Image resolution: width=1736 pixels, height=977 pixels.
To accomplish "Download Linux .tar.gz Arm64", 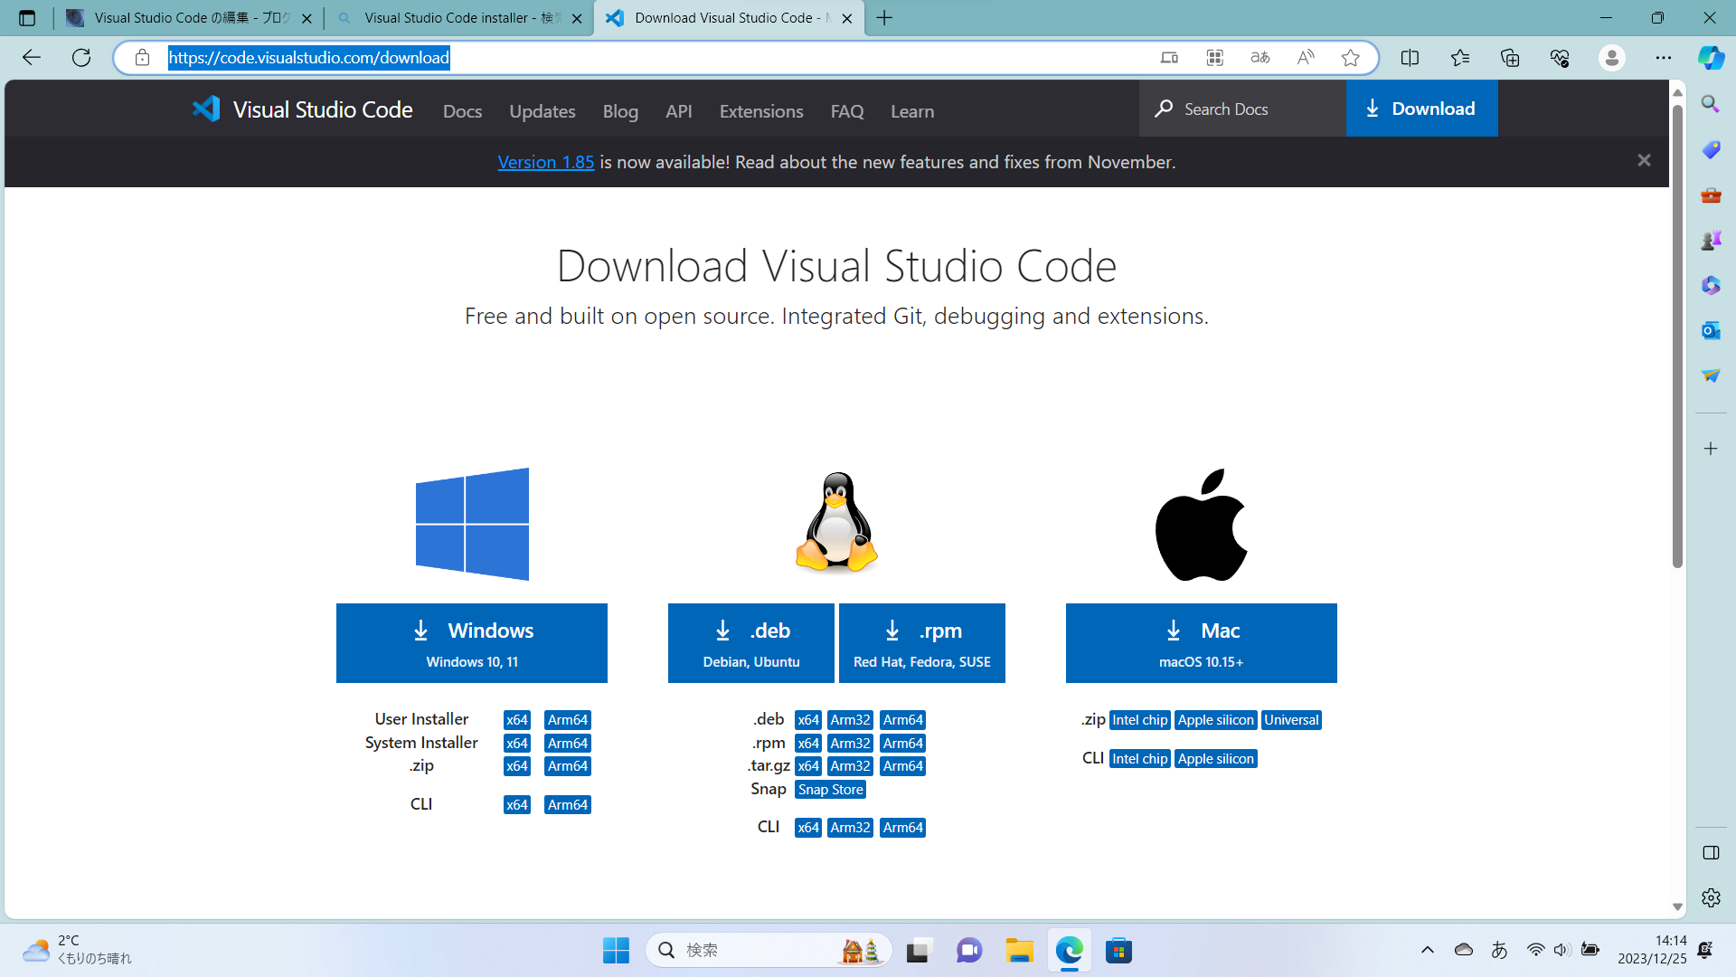I will [x=903, y=766].
